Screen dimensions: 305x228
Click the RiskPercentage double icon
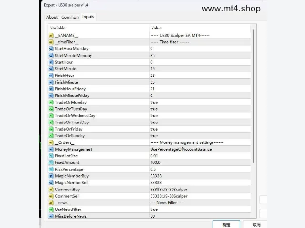pos(51,169)
